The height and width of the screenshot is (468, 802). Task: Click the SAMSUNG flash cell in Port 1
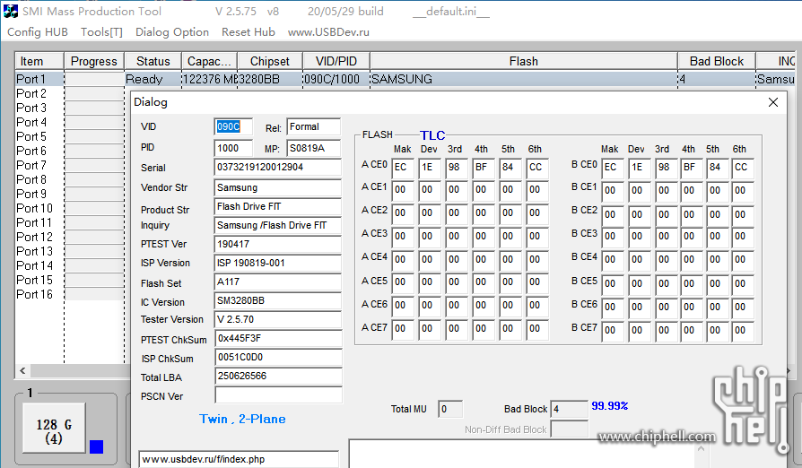coord(524,79)
